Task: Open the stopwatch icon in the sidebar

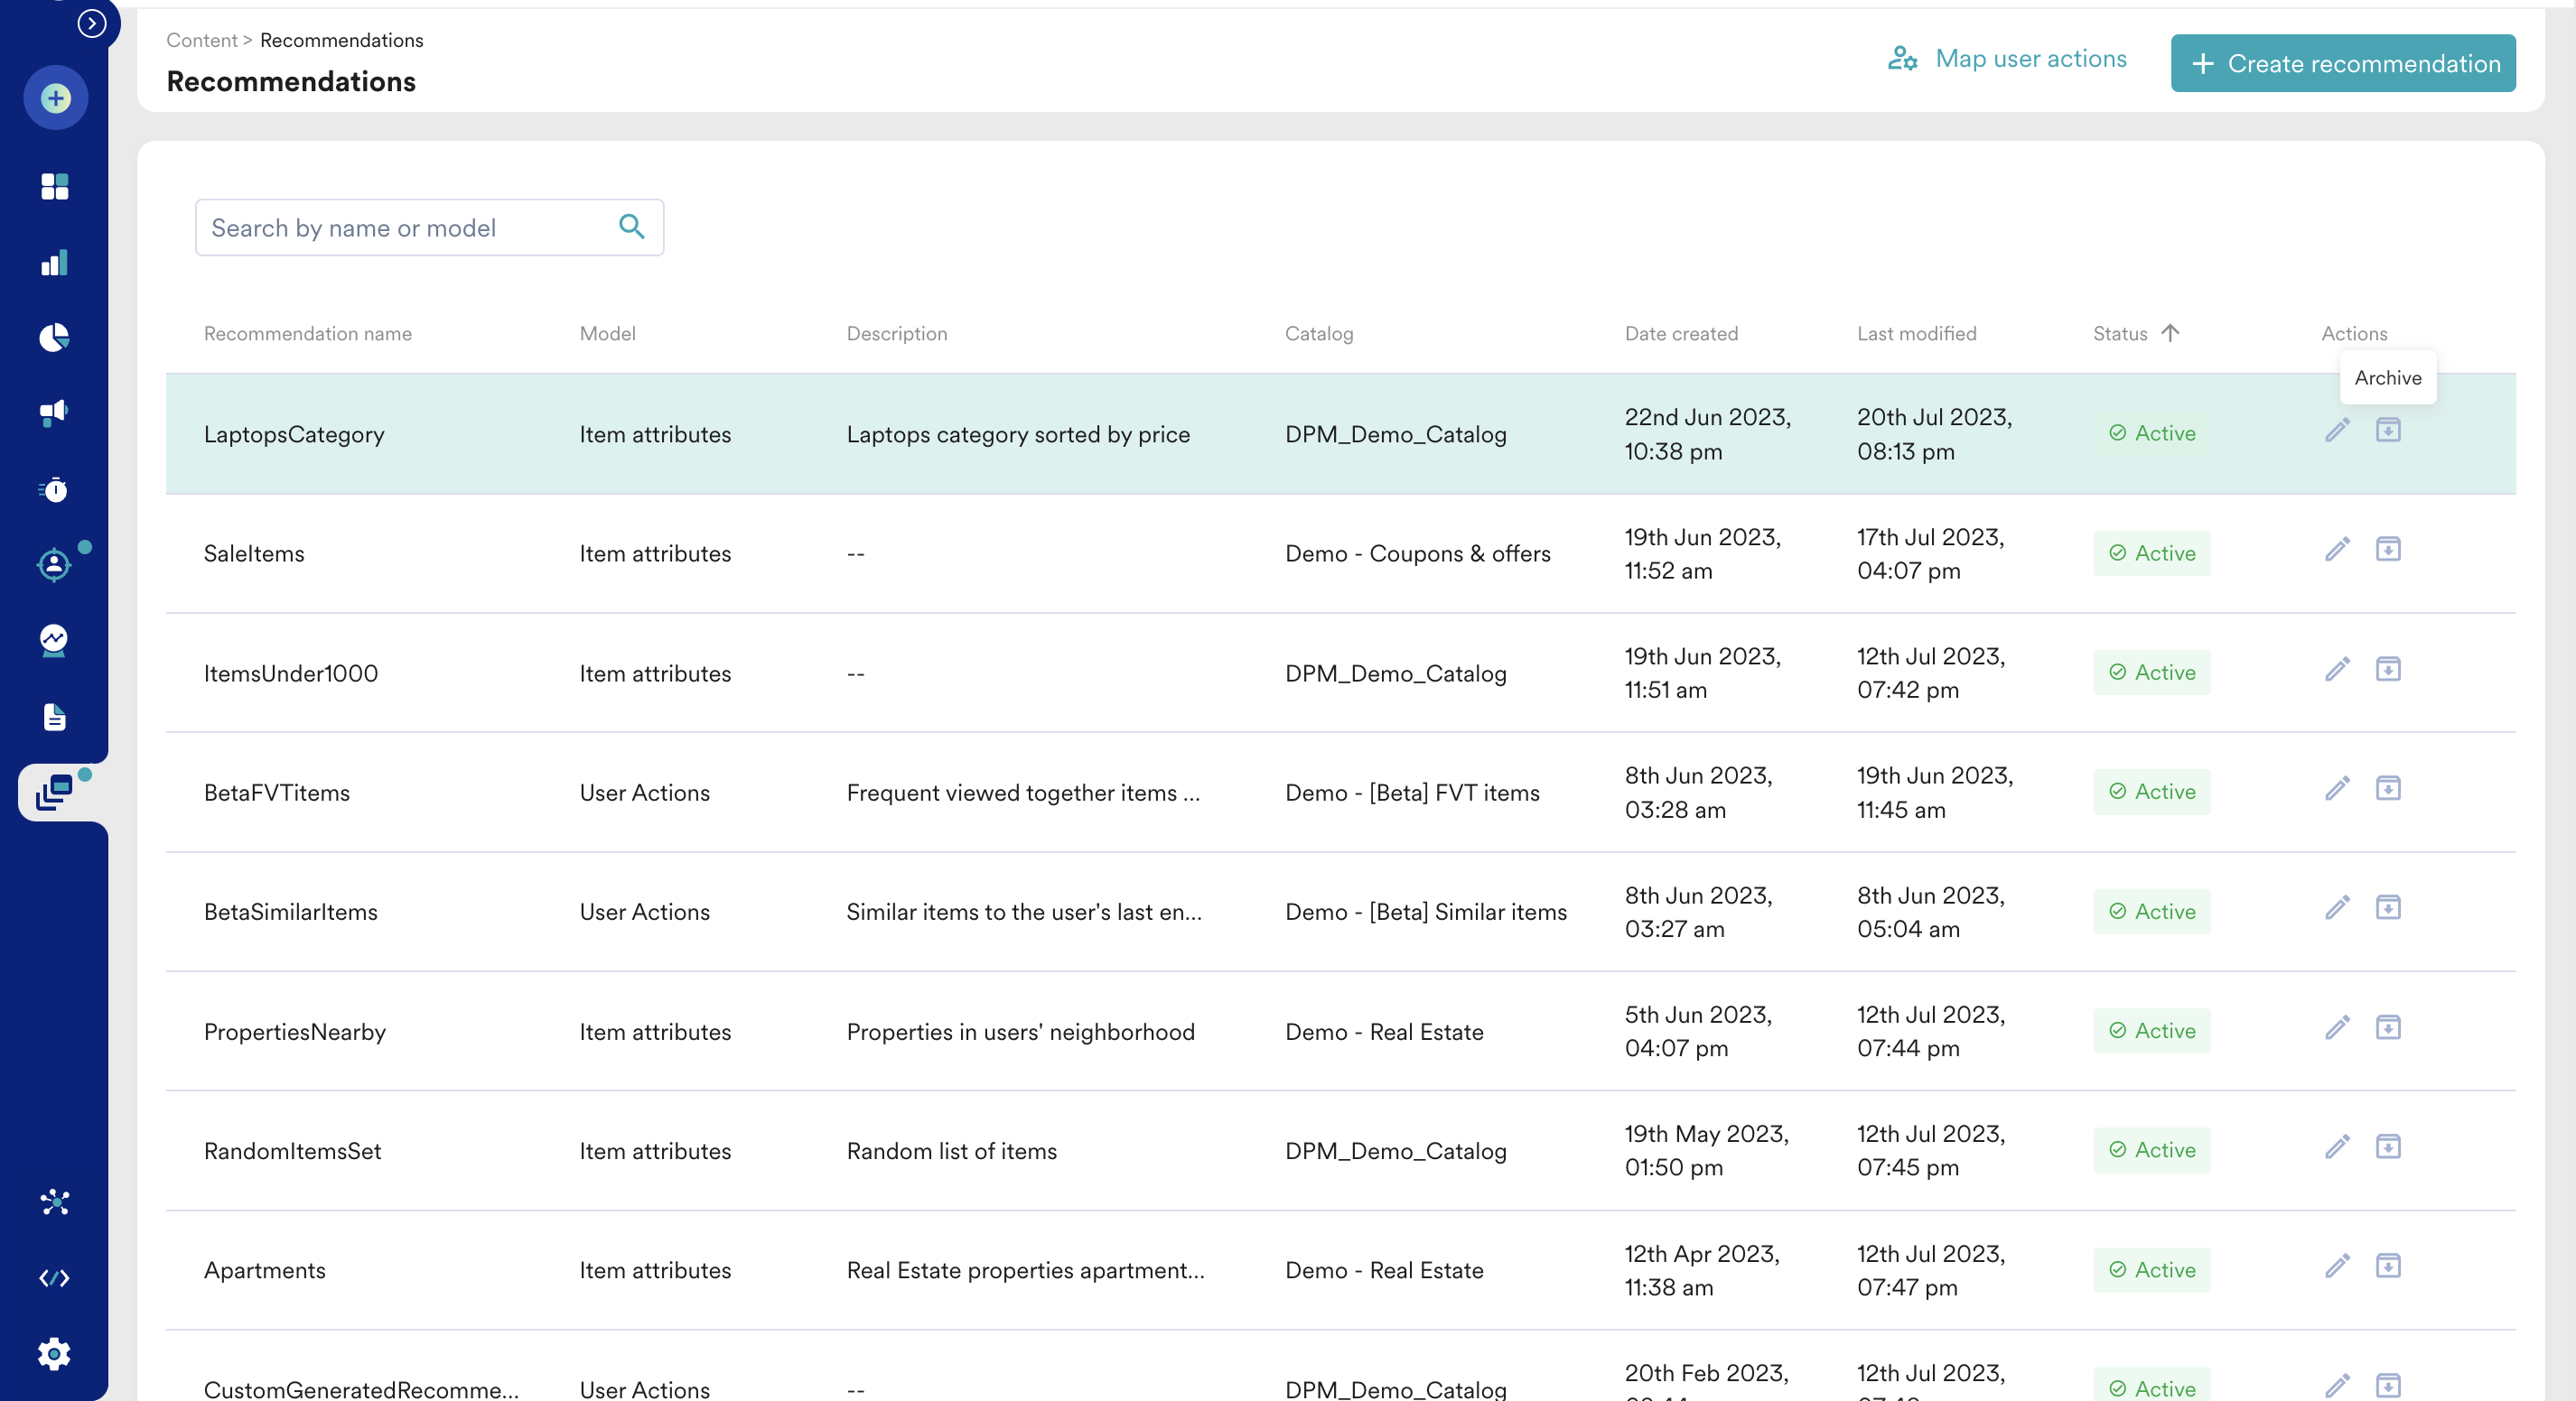Action: click(x=55, y=489)
